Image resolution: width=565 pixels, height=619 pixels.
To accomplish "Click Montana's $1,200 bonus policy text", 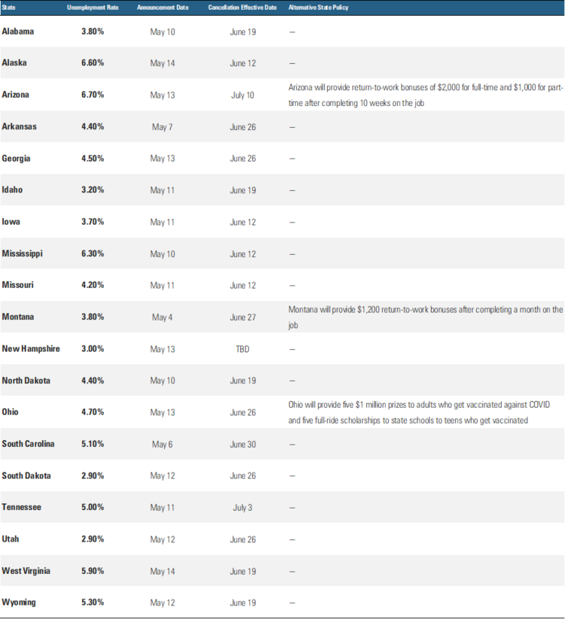I will click(426, 317).
